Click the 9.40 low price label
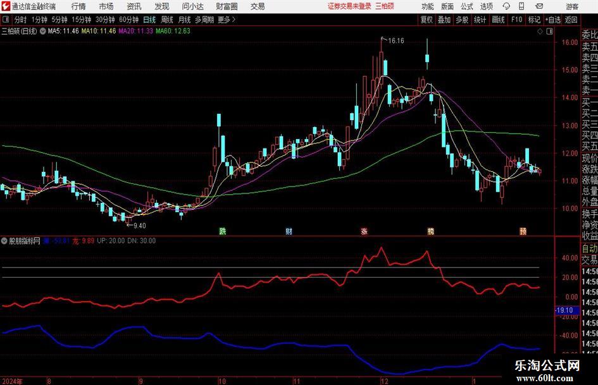 click(x=140, y=226)
